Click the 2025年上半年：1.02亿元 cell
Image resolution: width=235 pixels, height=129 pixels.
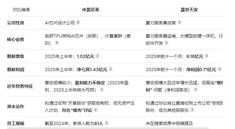tap(69, 56)
